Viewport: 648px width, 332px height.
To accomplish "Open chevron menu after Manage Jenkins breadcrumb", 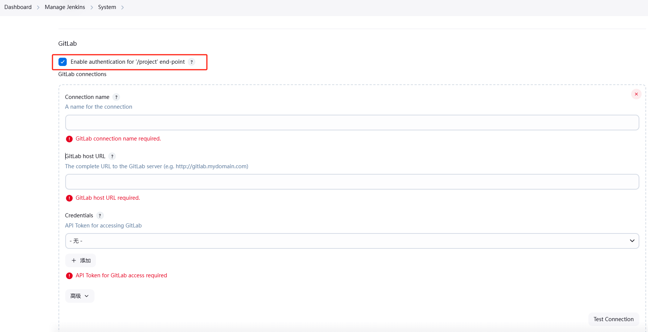I will click(x=91, y=7).
